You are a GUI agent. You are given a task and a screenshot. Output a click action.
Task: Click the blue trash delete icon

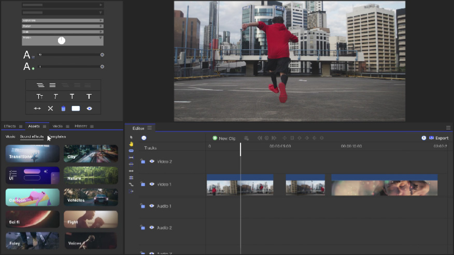63,109
